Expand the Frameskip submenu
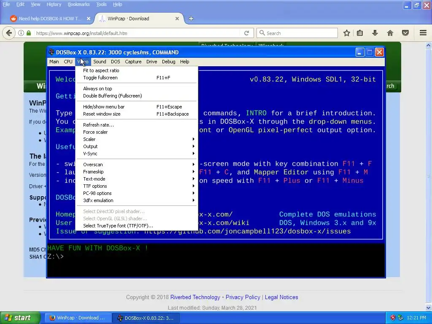This screenshot has height=324, width=432. click(x=137, y=172)
